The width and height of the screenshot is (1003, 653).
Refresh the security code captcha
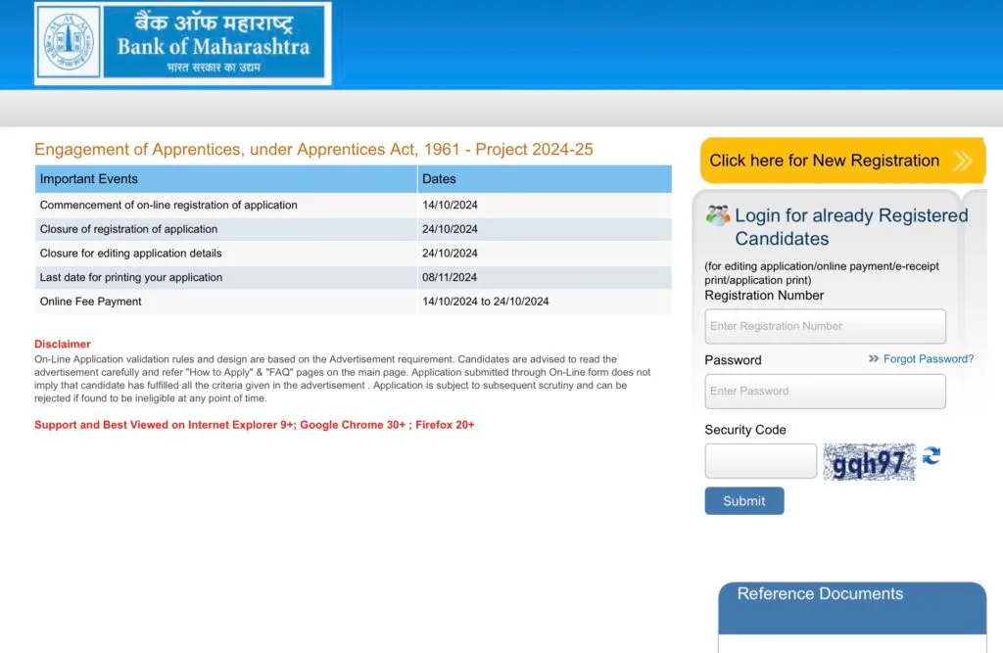pyautogui.click(x=931, y=455)
